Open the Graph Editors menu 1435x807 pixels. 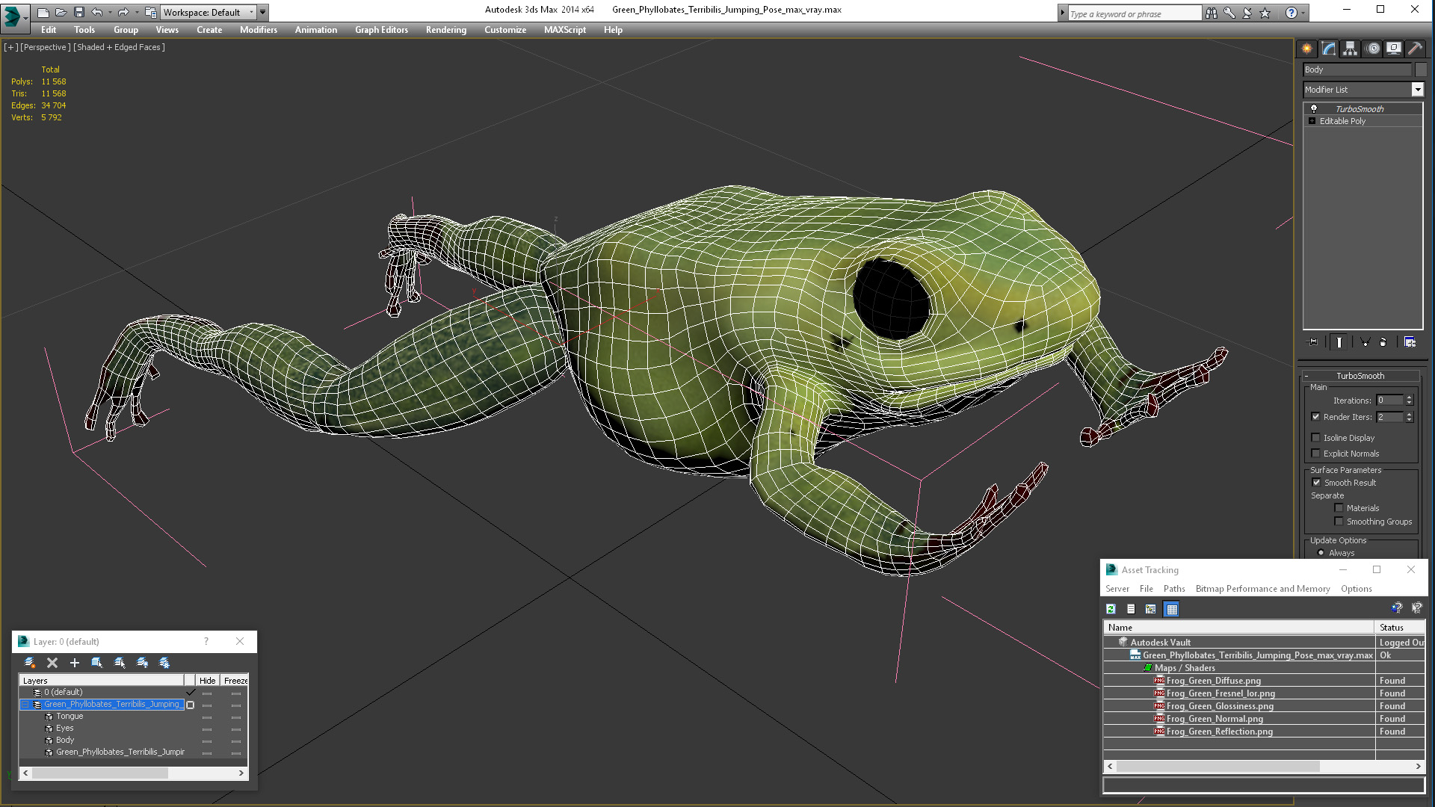pos(381,30)
